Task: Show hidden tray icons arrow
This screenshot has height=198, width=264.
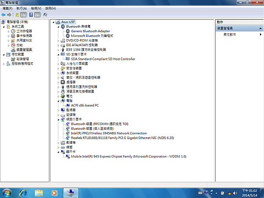Action: click(216, 193)
